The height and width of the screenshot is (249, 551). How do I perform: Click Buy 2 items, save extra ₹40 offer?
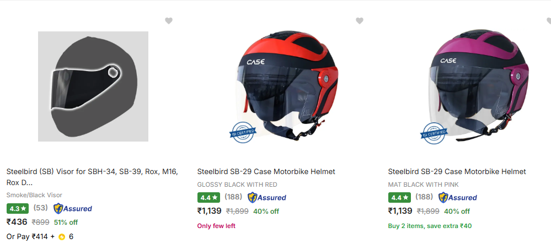(x=430, y=226)
